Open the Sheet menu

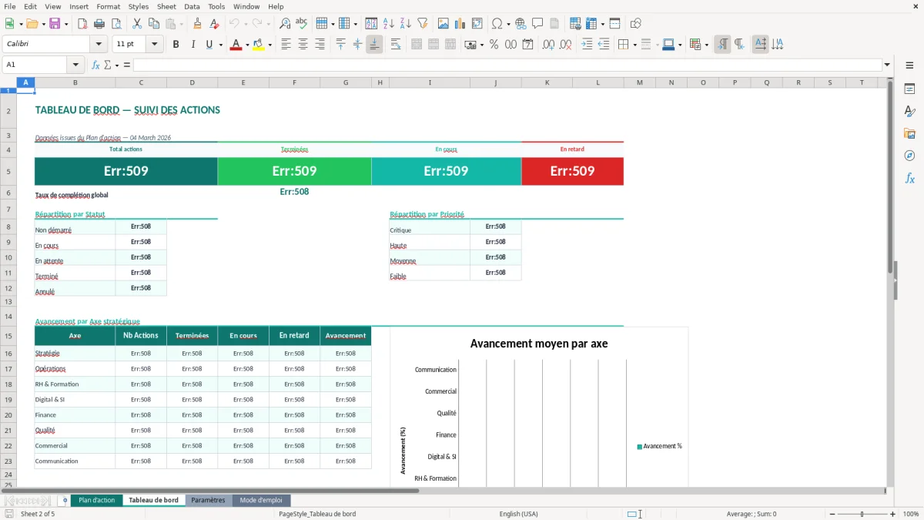click(166, 6)
